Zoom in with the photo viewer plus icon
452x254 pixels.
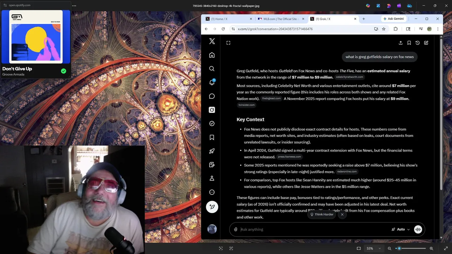coord(432,248)
